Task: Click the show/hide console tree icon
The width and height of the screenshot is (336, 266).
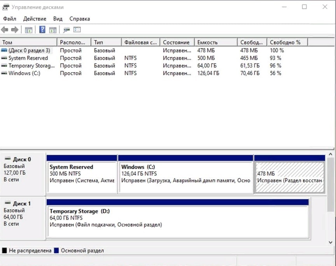Action: [28, 30]
